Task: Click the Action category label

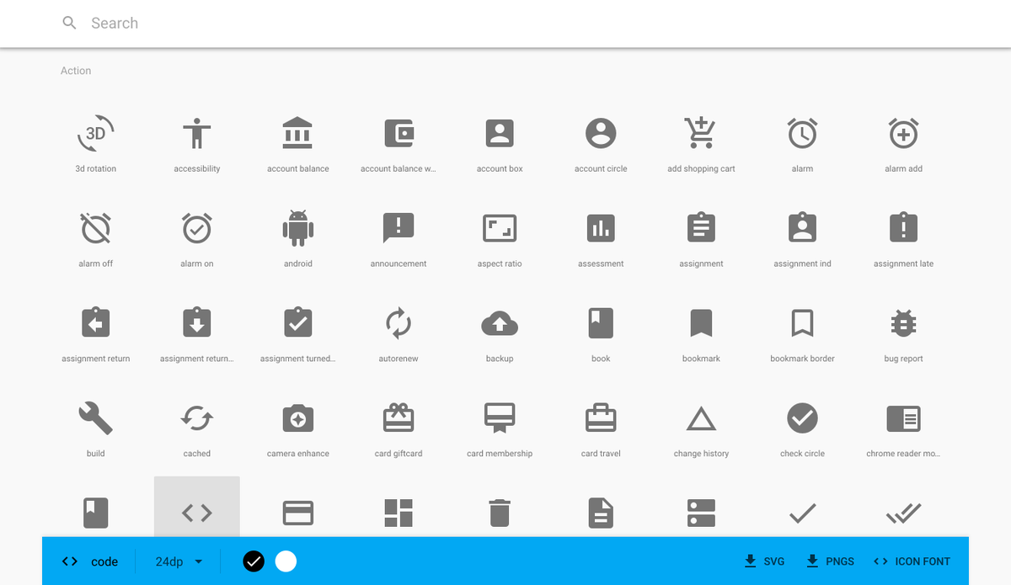Action: point(75,71)
